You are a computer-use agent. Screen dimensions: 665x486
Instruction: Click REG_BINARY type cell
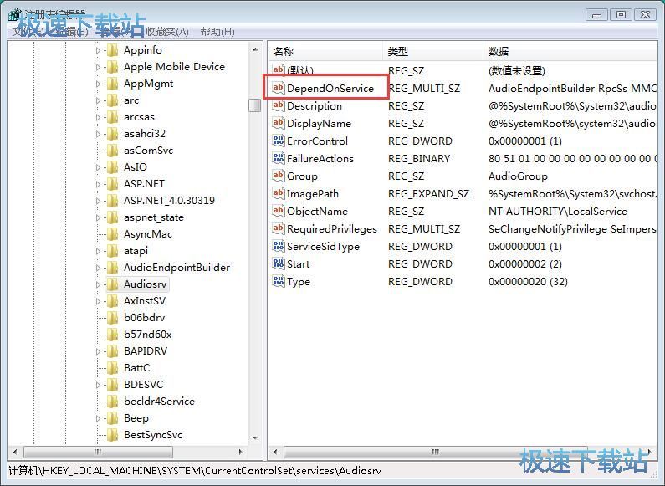coord(418,159)
